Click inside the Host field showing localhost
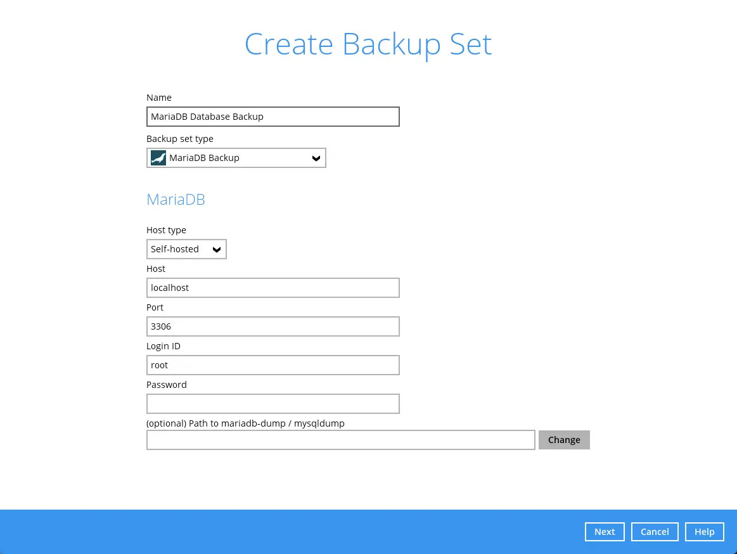This screenshot has width=737, height=554. click(x=272, y=287)
